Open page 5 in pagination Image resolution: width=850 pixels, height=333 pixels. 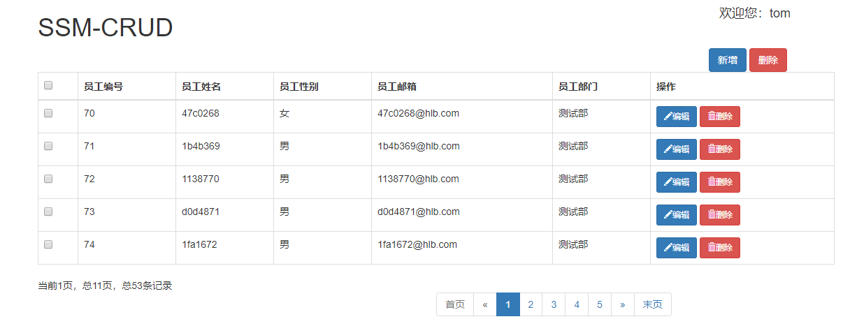pyautogui.click(x=600, y=304)
